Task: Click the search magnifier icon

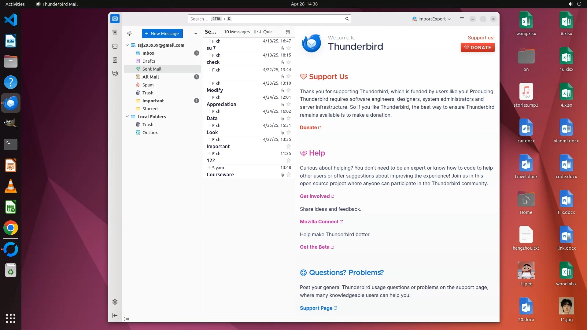Action: [347, 19]
